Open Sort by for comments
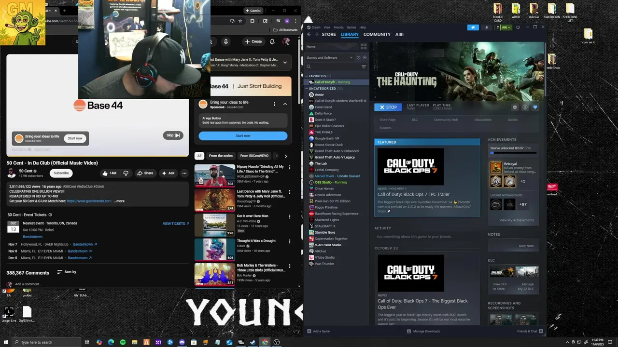The image size is (618, 347). pyautogui.click(x=67, y=272)
